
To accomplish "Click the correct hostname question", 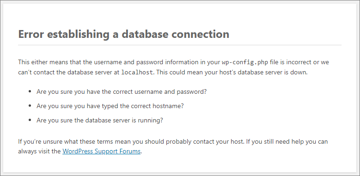I will (110, 106).
